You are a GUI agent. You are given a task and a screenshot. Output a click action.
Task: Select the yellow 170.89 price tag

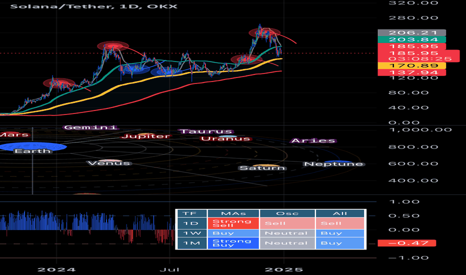[412, 65]
